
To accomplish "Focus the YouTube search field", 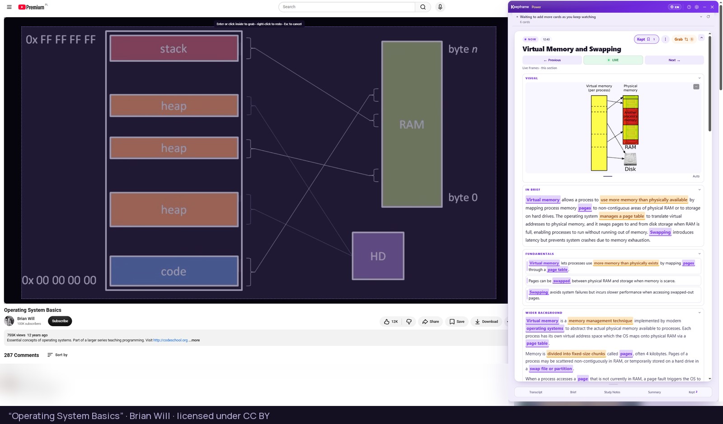I will (x=347, y=7).
